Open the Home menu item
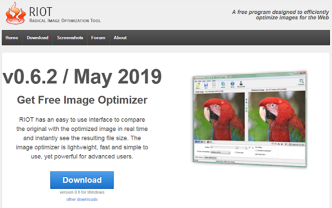 (11, 38)
